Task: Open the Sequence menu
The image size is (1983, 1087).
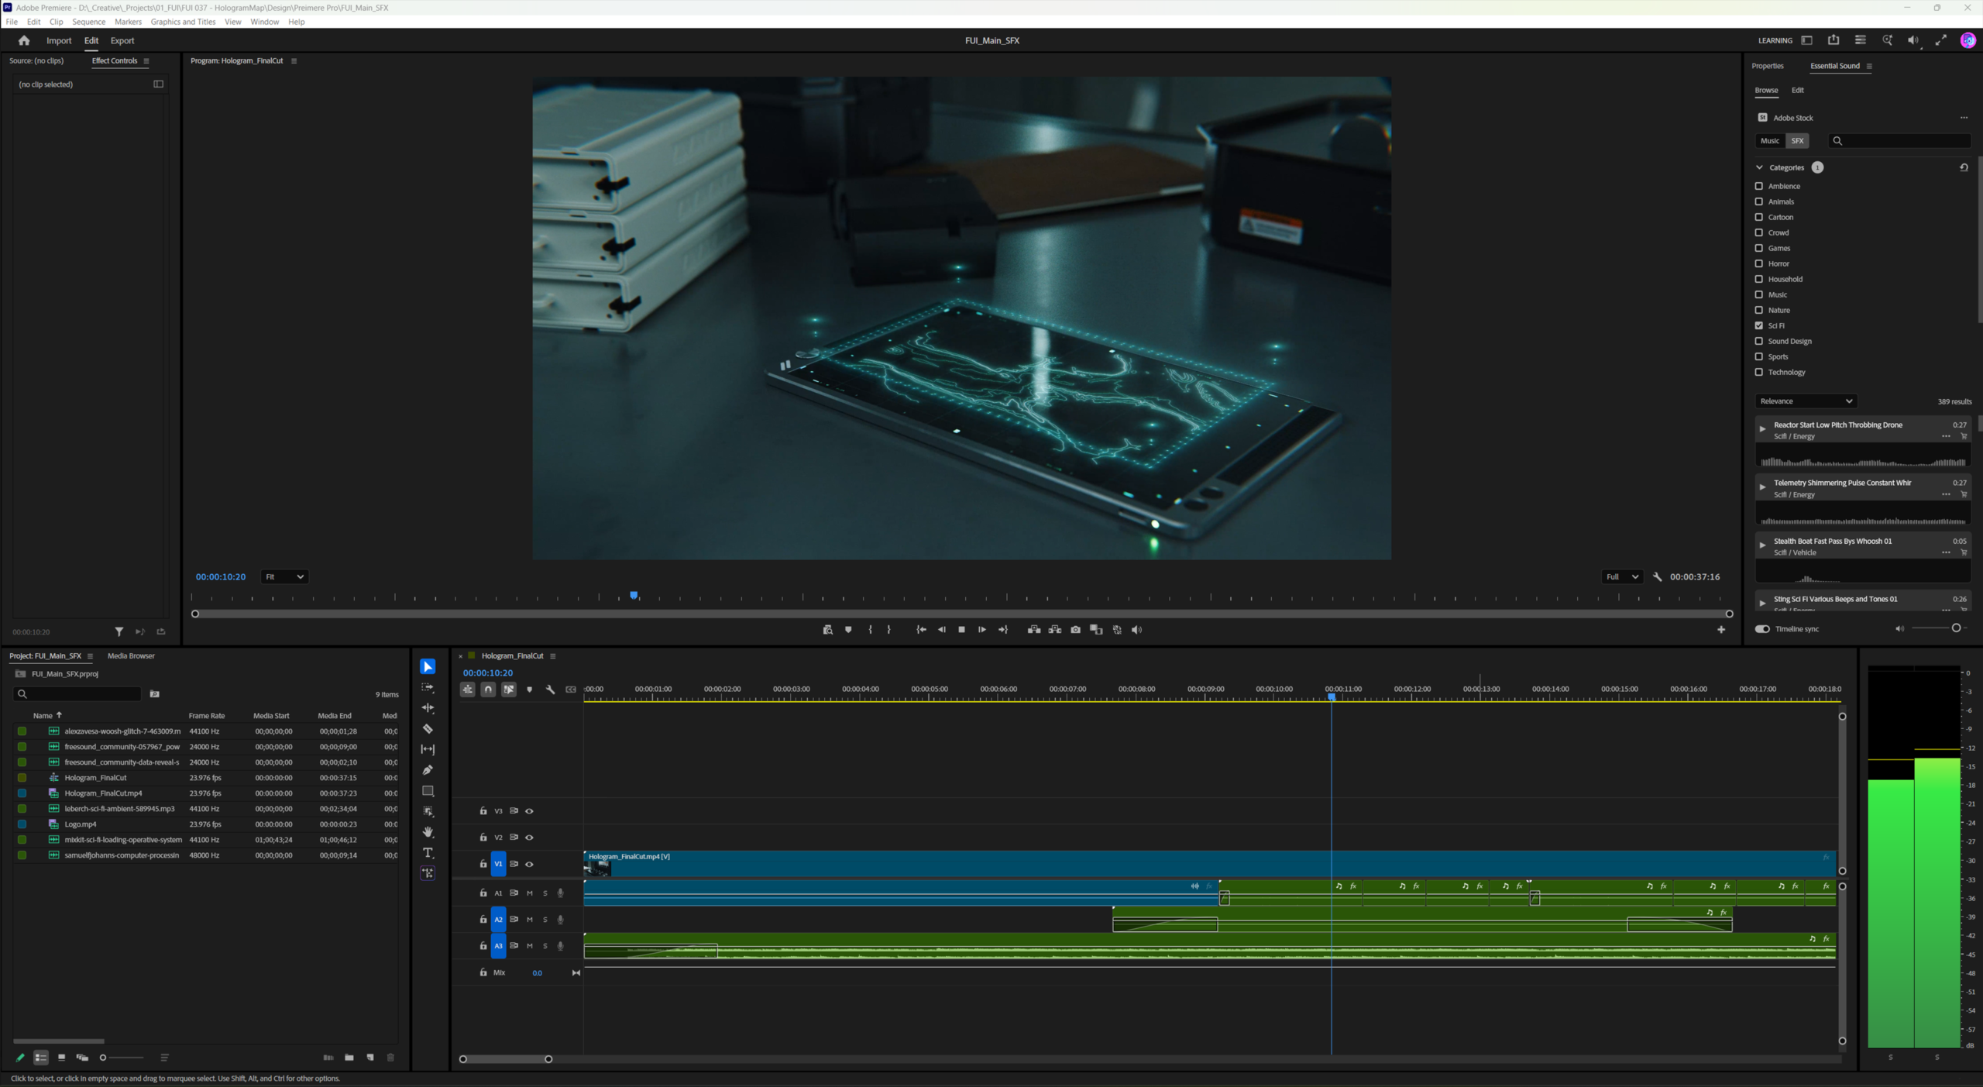Action: 89,22
